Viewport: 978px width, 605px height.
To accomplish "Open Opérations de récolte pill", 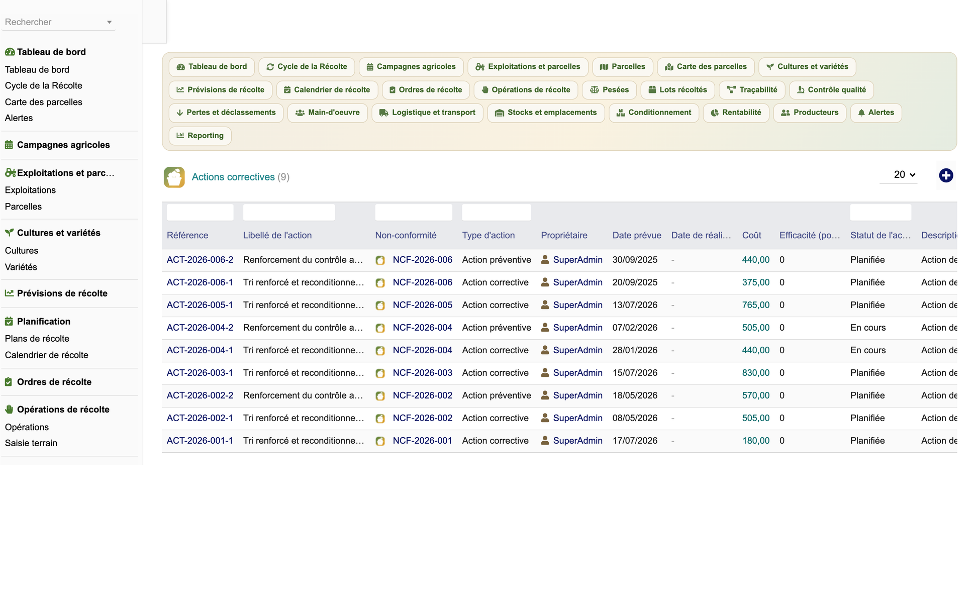I will click(526, 90).
